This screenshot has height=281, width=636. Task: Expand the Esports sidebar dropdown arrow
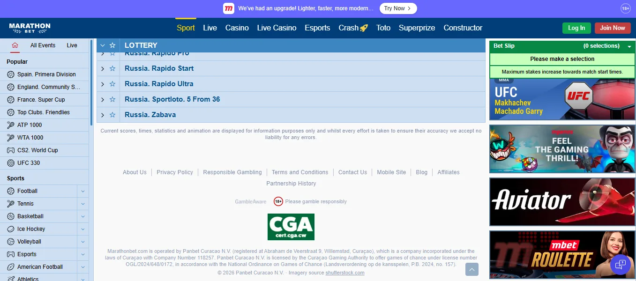[x=83, y=254]
